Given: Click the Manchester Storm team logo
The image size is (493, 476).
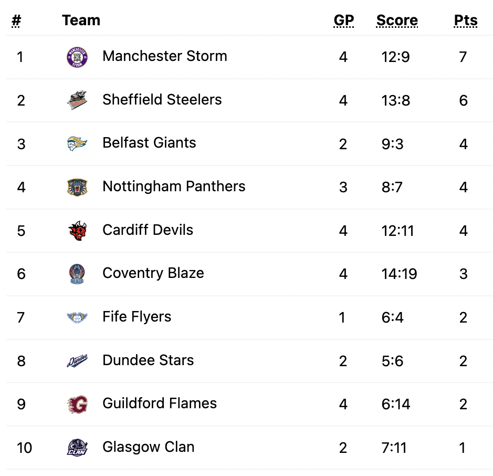Looking at the screenshot, I should tap(77, 57).
